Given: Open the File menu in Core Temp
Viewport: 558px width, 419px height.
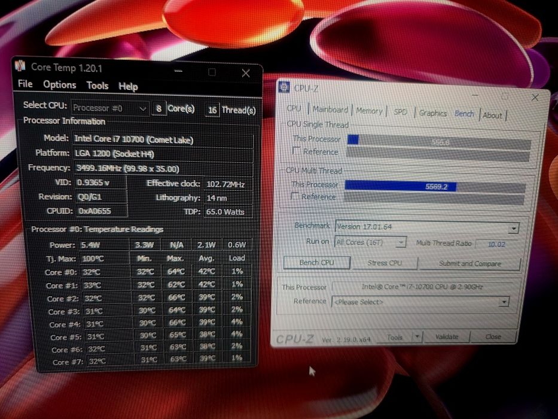Looking at the screenshot, I should 25,84.
